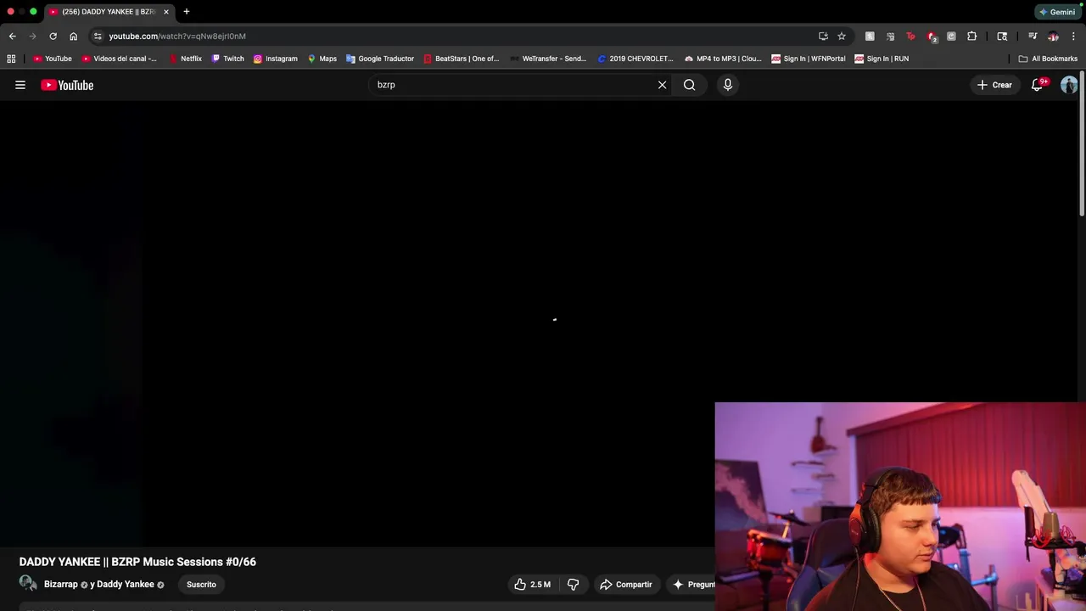Open BeatStars bookmark

(x=461, y=59)
